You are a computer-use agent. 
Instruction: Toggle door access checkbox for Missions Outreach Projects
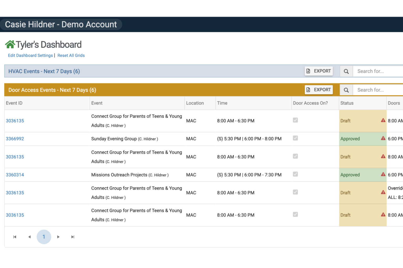click(295, 174)
